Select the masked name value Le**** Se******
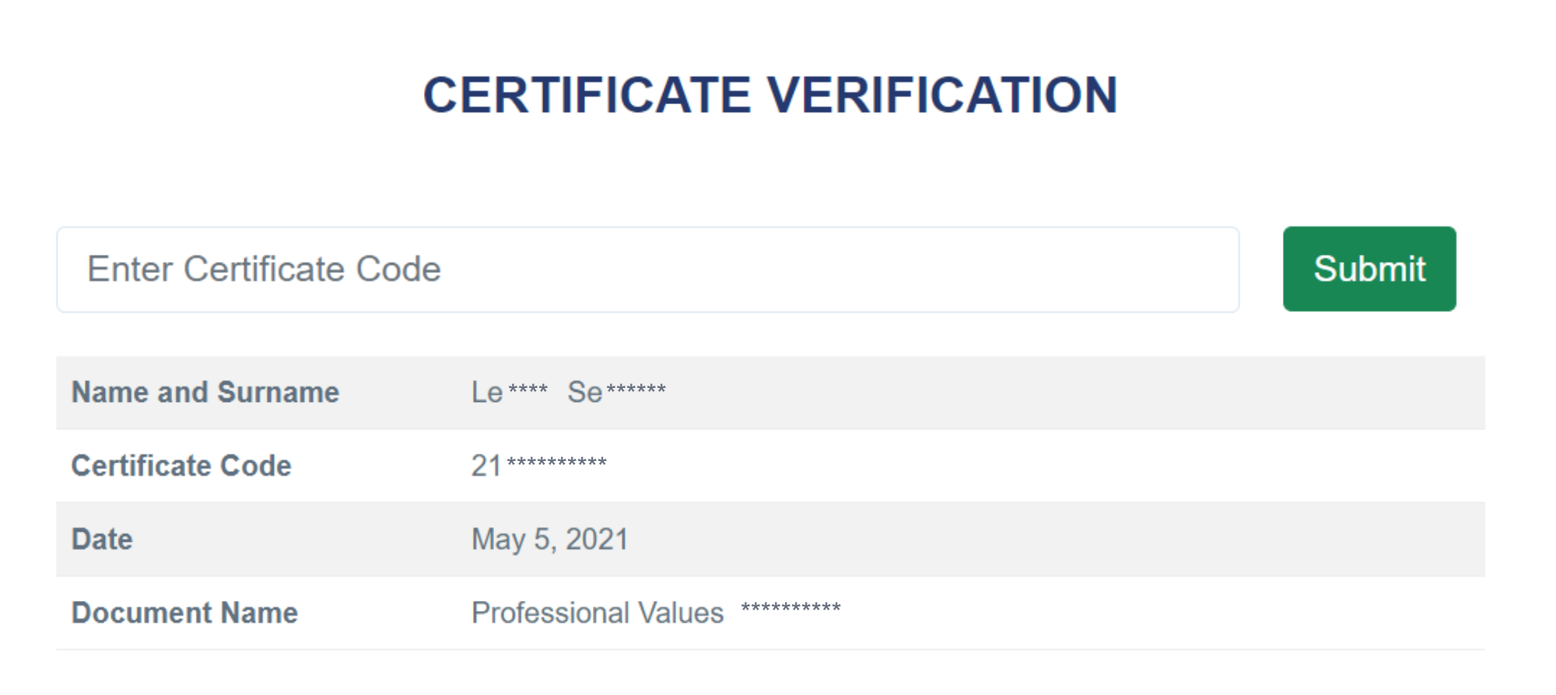Viewport: 1556px width, 695px height. (568, 392)
